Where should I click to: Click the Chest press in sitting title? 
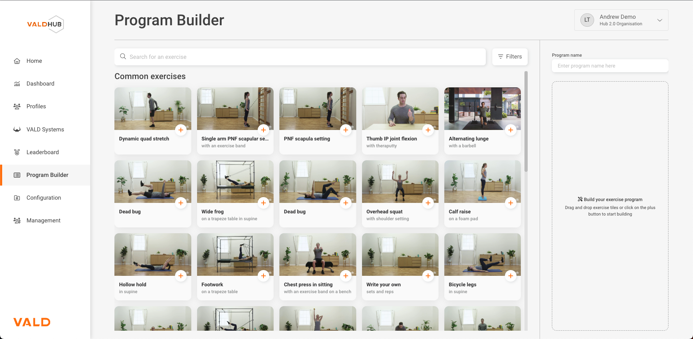pyautogui.click(x=308, y=285)
